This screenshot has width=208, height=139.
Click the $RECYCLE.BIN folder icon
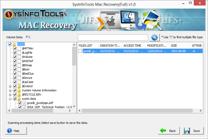point(19,94)
